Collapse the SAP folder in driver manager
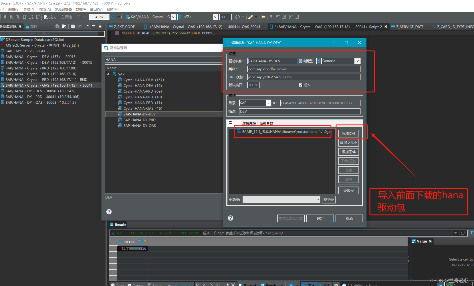The width and height of the screenshot is (474, 286). pos(108,74)
